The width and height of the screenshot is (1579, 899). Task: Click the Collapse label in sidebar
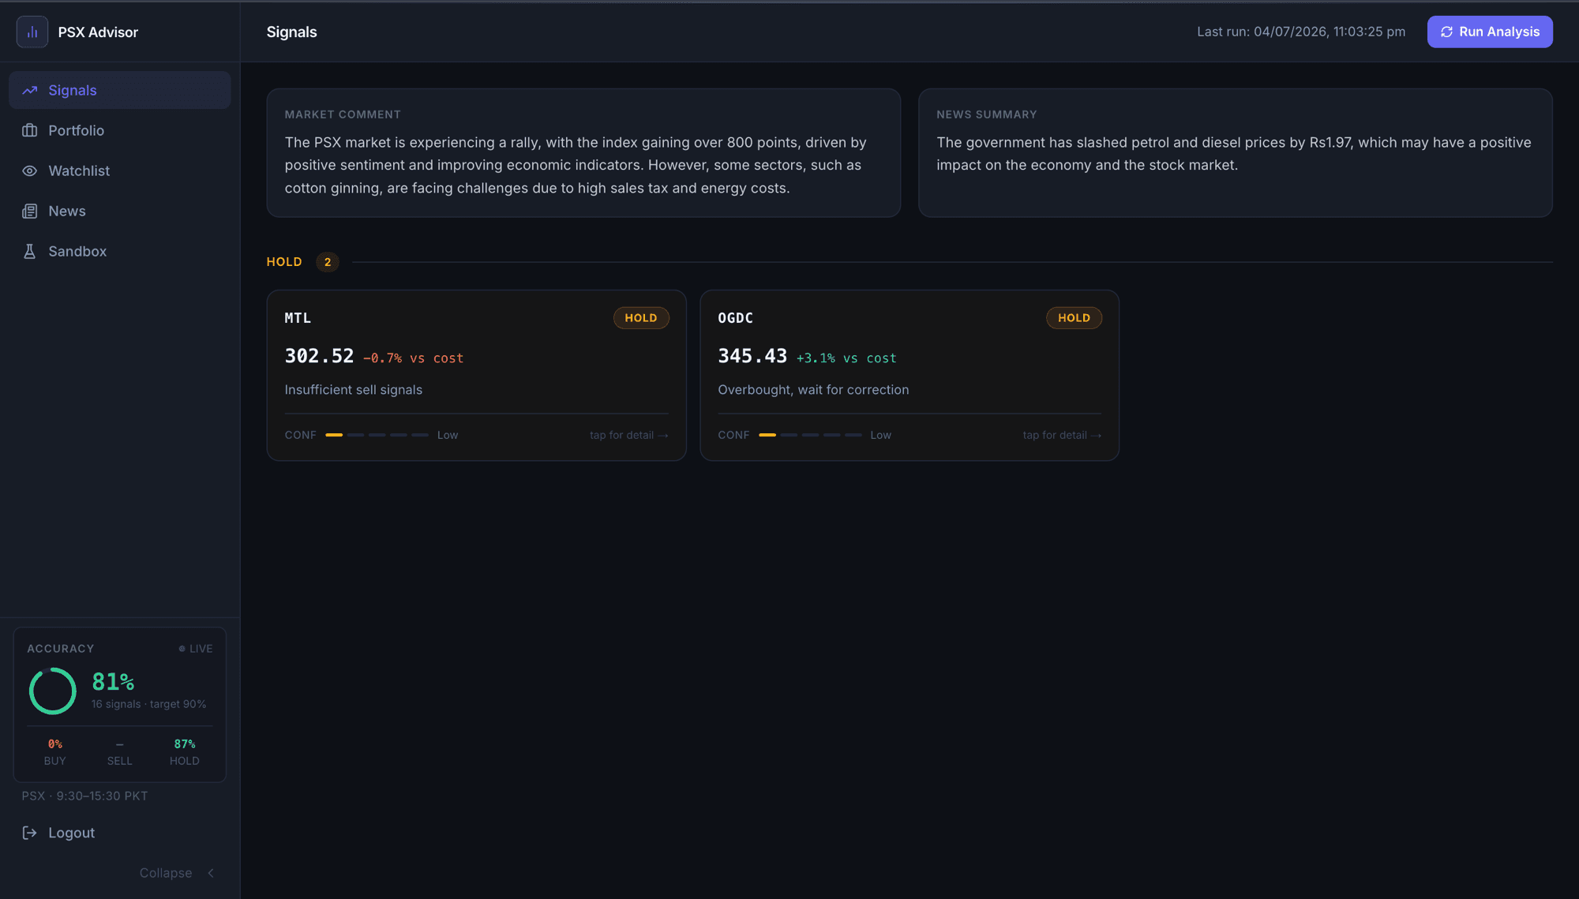(x=166, y=873)
